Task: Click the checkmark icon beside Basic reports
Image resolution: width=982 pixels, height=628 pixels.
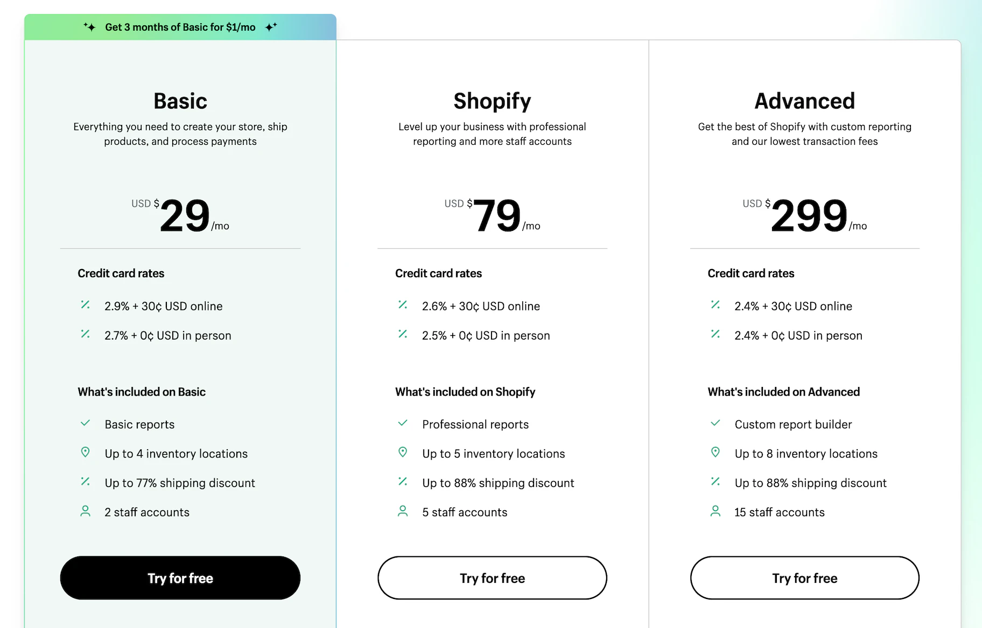Action: 85,423
